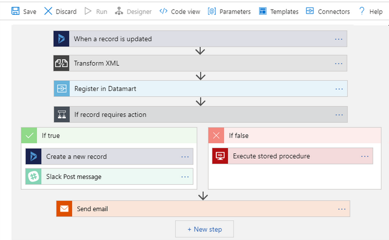The width and height of the screenshot is (389, 240).
Task: Click the envelope icon on Send email
Action: [64, 209]
